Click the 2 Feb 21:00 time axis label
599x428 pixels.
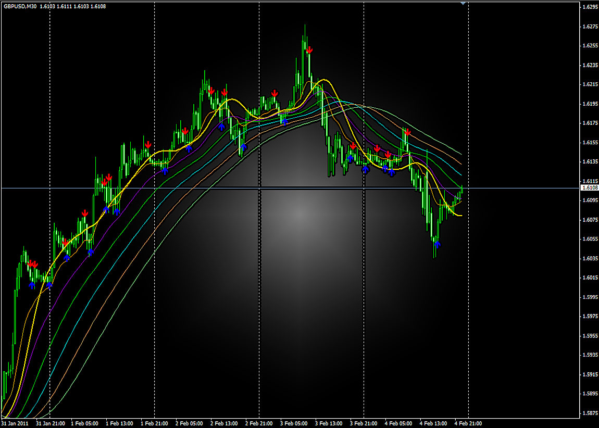[258, 423]
